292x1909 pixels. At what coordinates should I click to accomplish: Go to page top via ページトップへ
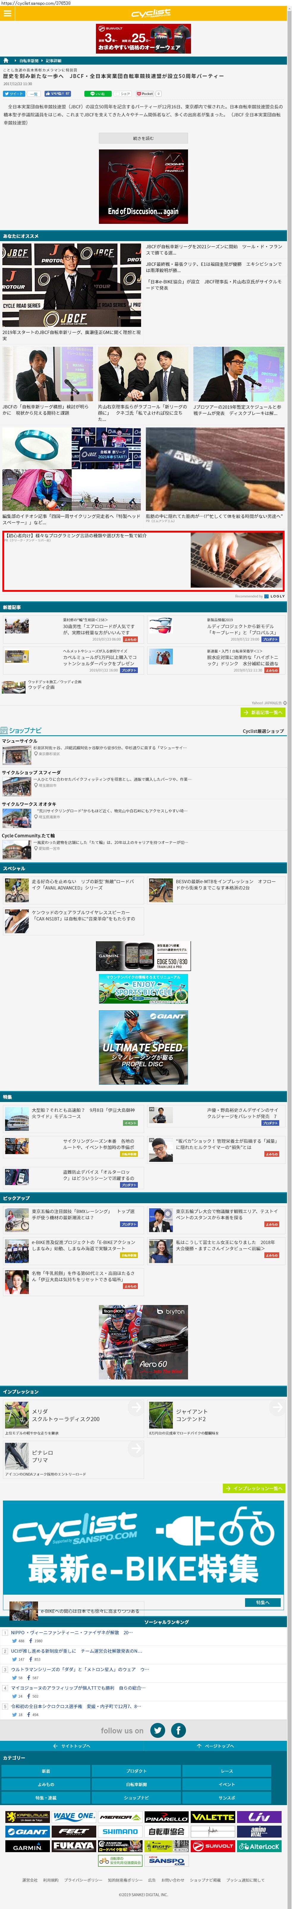tap(215, 1746)
